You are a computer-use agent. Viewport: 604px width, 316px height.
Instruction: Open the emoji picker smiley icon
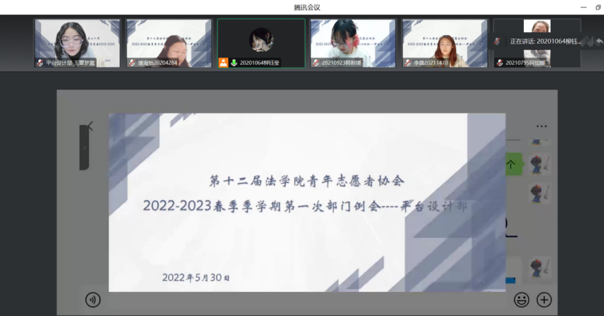[x=521, y=299]
